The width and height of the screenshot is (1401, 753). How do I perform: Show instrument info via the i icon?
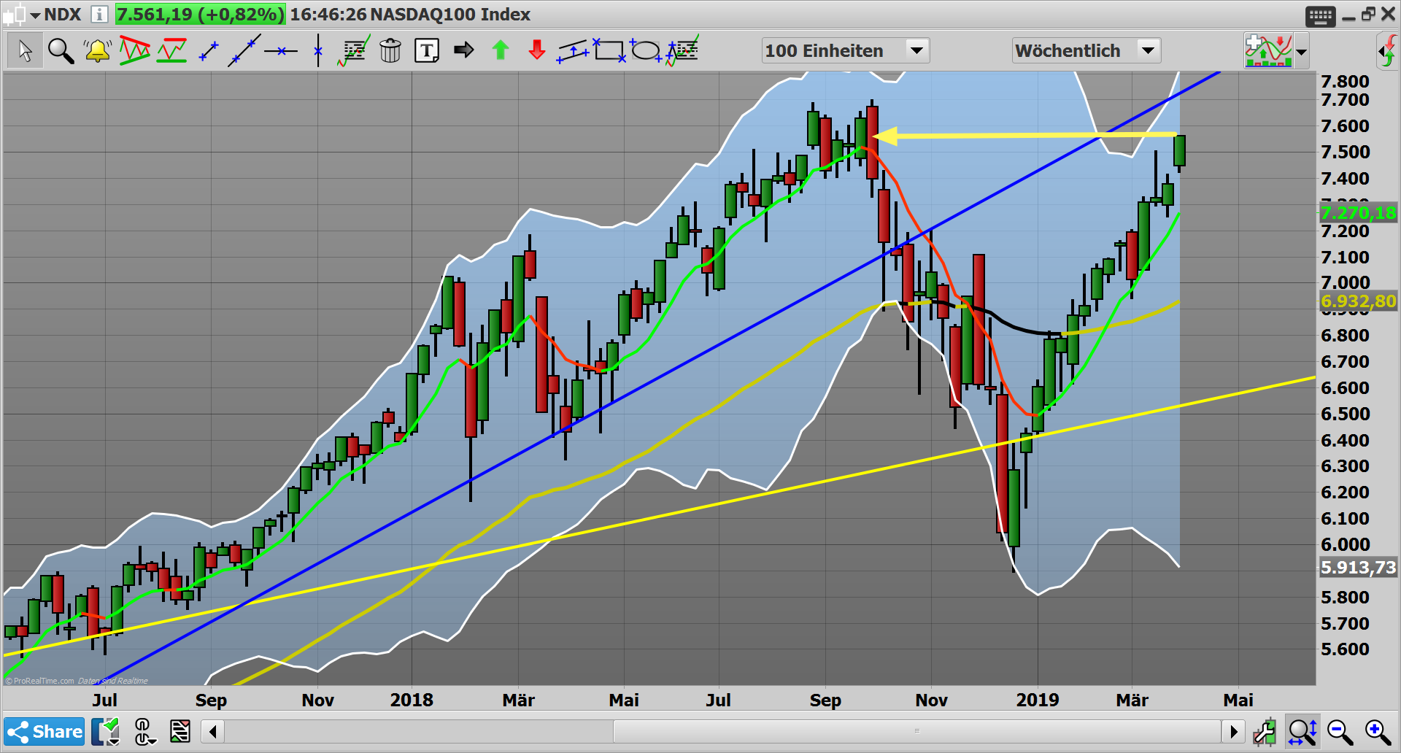click(99, 15)
